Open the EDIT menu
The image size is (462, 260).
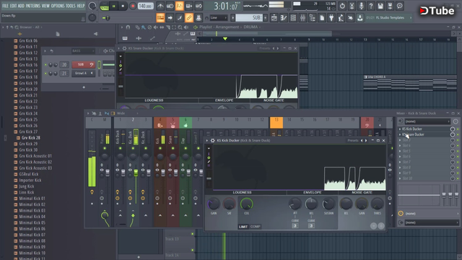13,6
